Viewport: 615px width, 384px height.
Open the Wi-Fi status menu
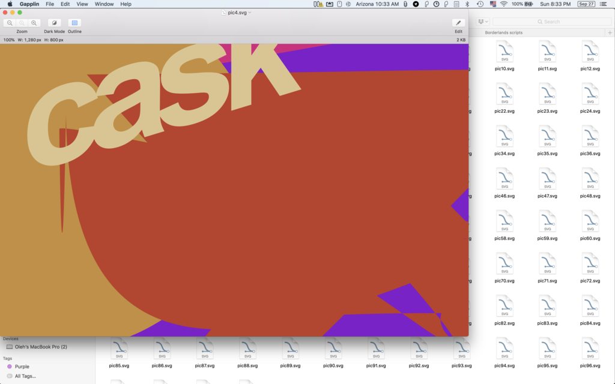(x=504, y=4)
